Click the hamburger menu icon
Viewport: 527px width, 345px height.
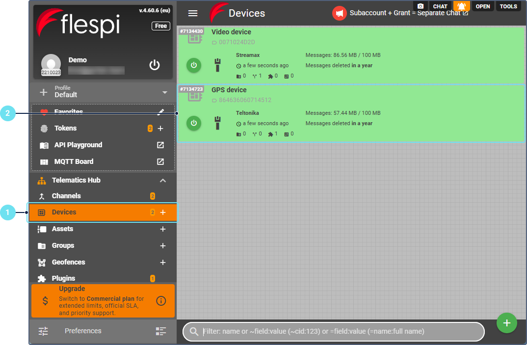point(193,14)
